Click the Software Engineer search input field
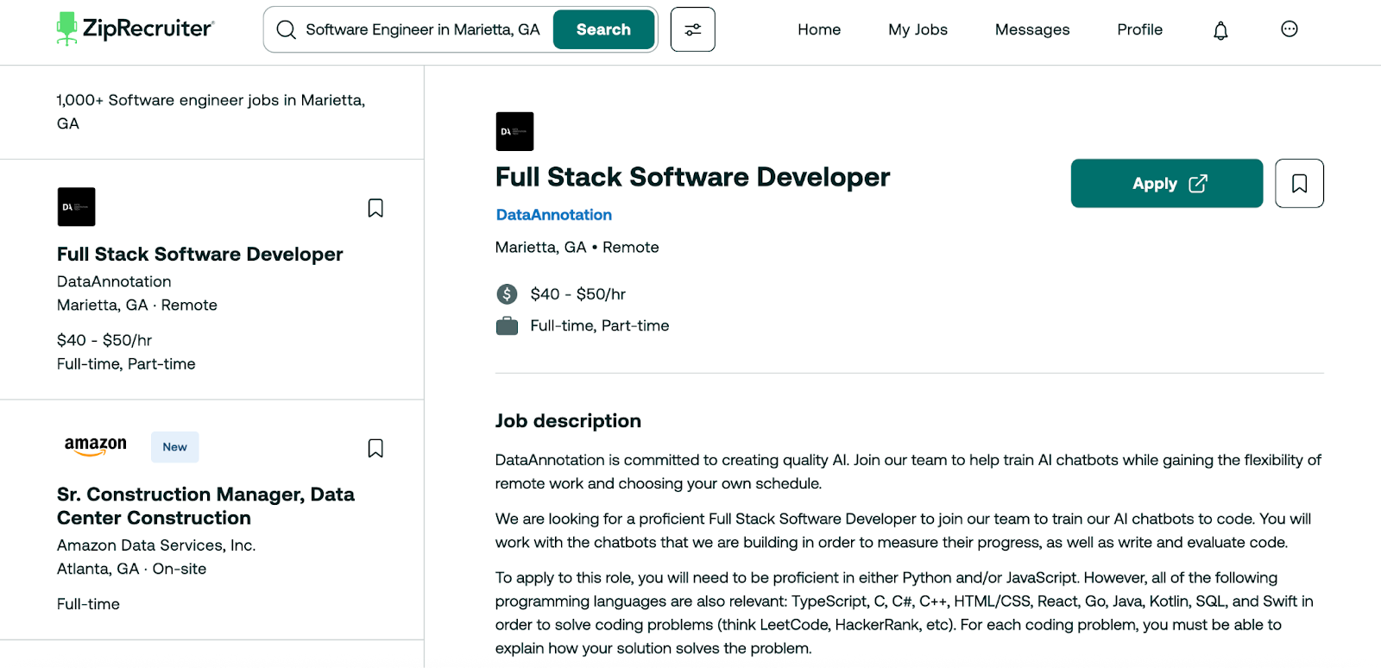 click(x=423, y=29)
